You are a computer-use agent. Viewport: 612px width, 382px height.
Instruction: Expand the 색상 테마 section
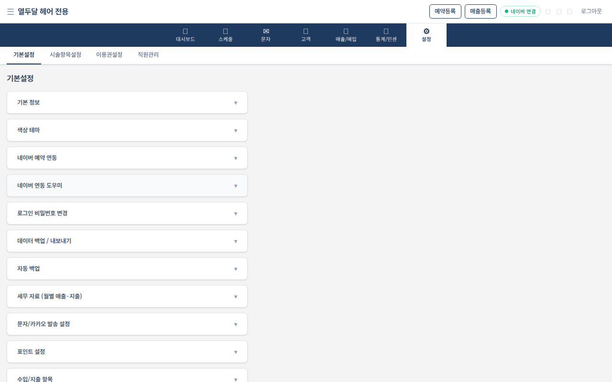(127, 130)
